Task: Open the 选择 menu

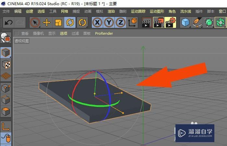Action: (41, 11)
